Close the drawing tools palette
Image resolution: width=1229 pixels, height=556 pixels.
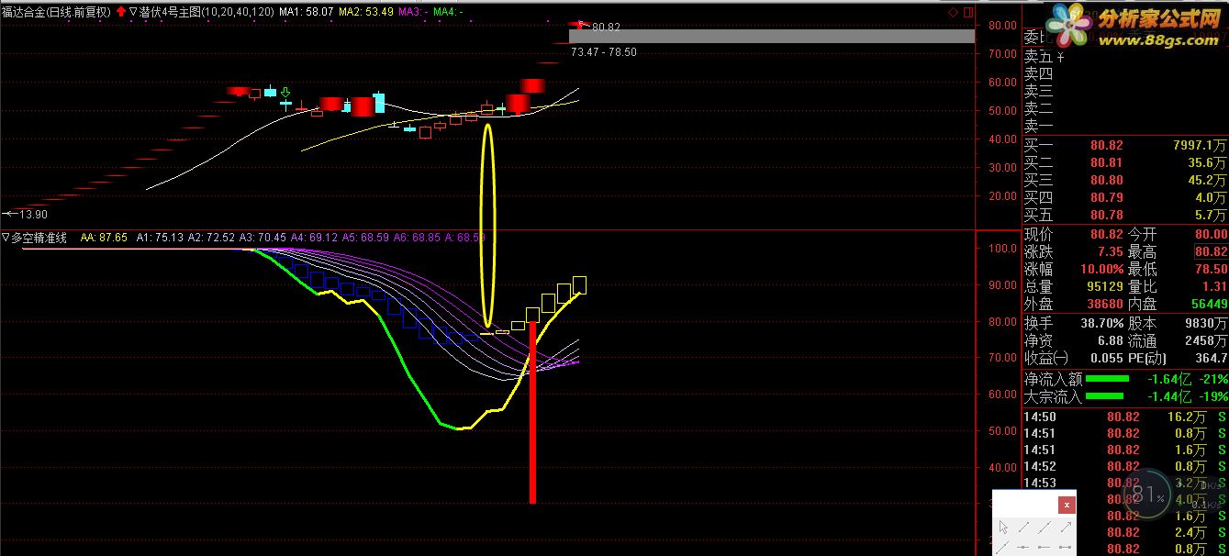1067,505
